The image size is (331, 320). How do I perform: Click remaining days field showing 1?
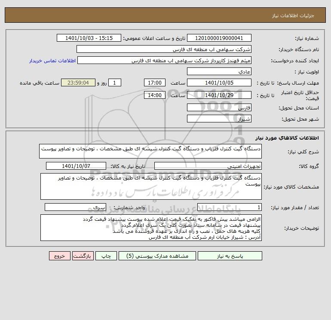pyautogui.click(x=115, y=83)
